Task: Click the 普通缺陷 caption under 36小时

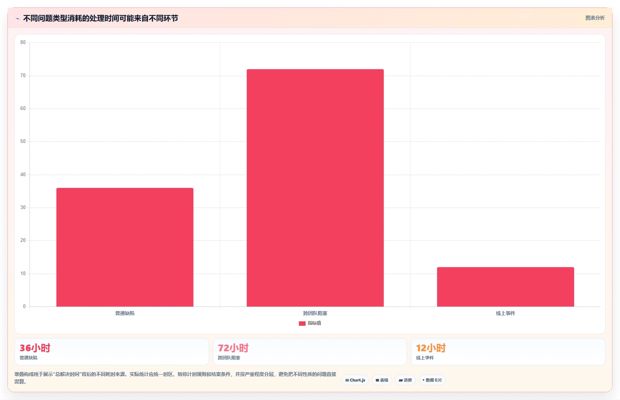Action: (28, 358)
